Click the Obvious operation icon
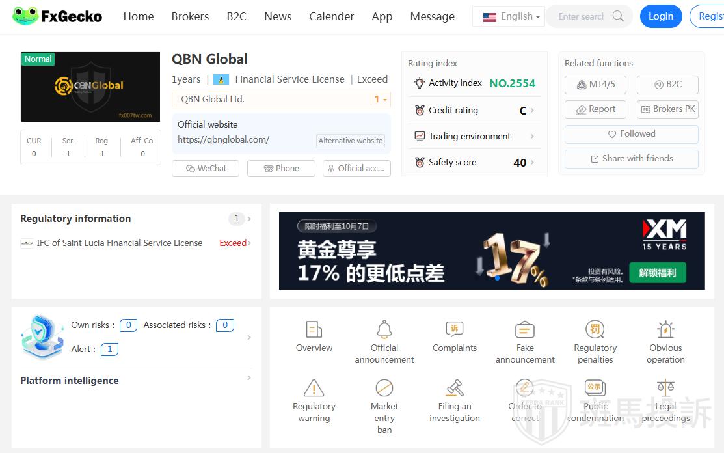724x453 pixels. pos(665,329)
